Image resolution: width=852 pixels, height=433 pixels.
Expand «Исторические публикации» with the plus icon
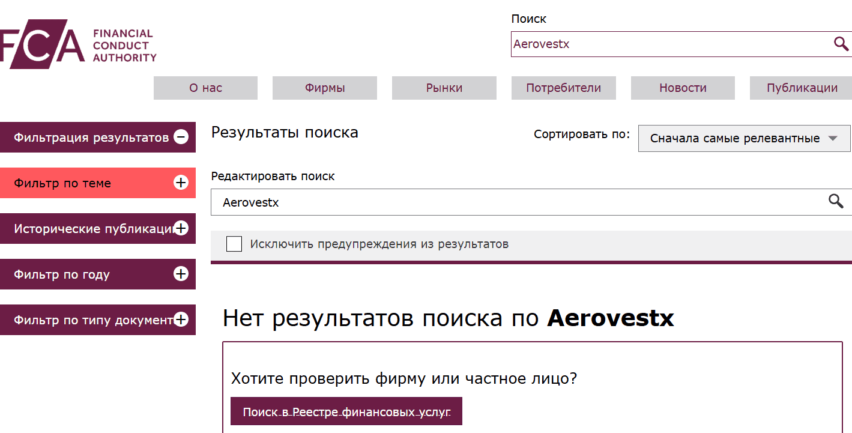pos(181,228)
